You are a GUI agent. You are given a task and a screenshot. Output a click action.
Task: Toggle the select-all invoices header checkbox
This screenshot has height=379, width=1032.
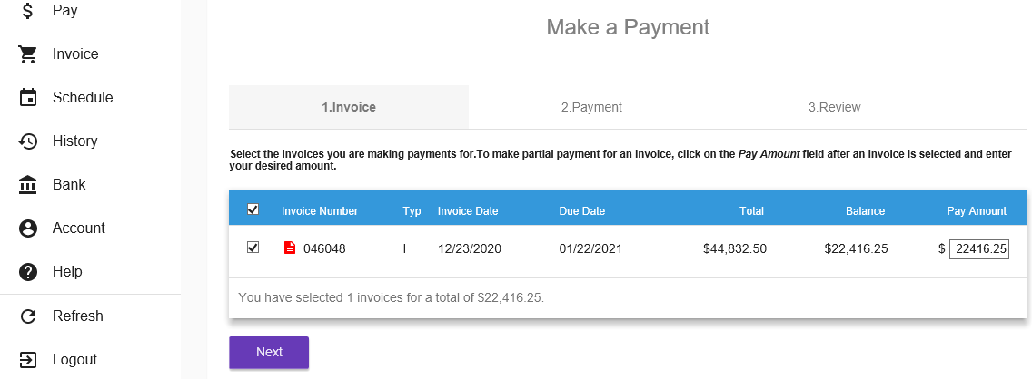click(253, 209)
